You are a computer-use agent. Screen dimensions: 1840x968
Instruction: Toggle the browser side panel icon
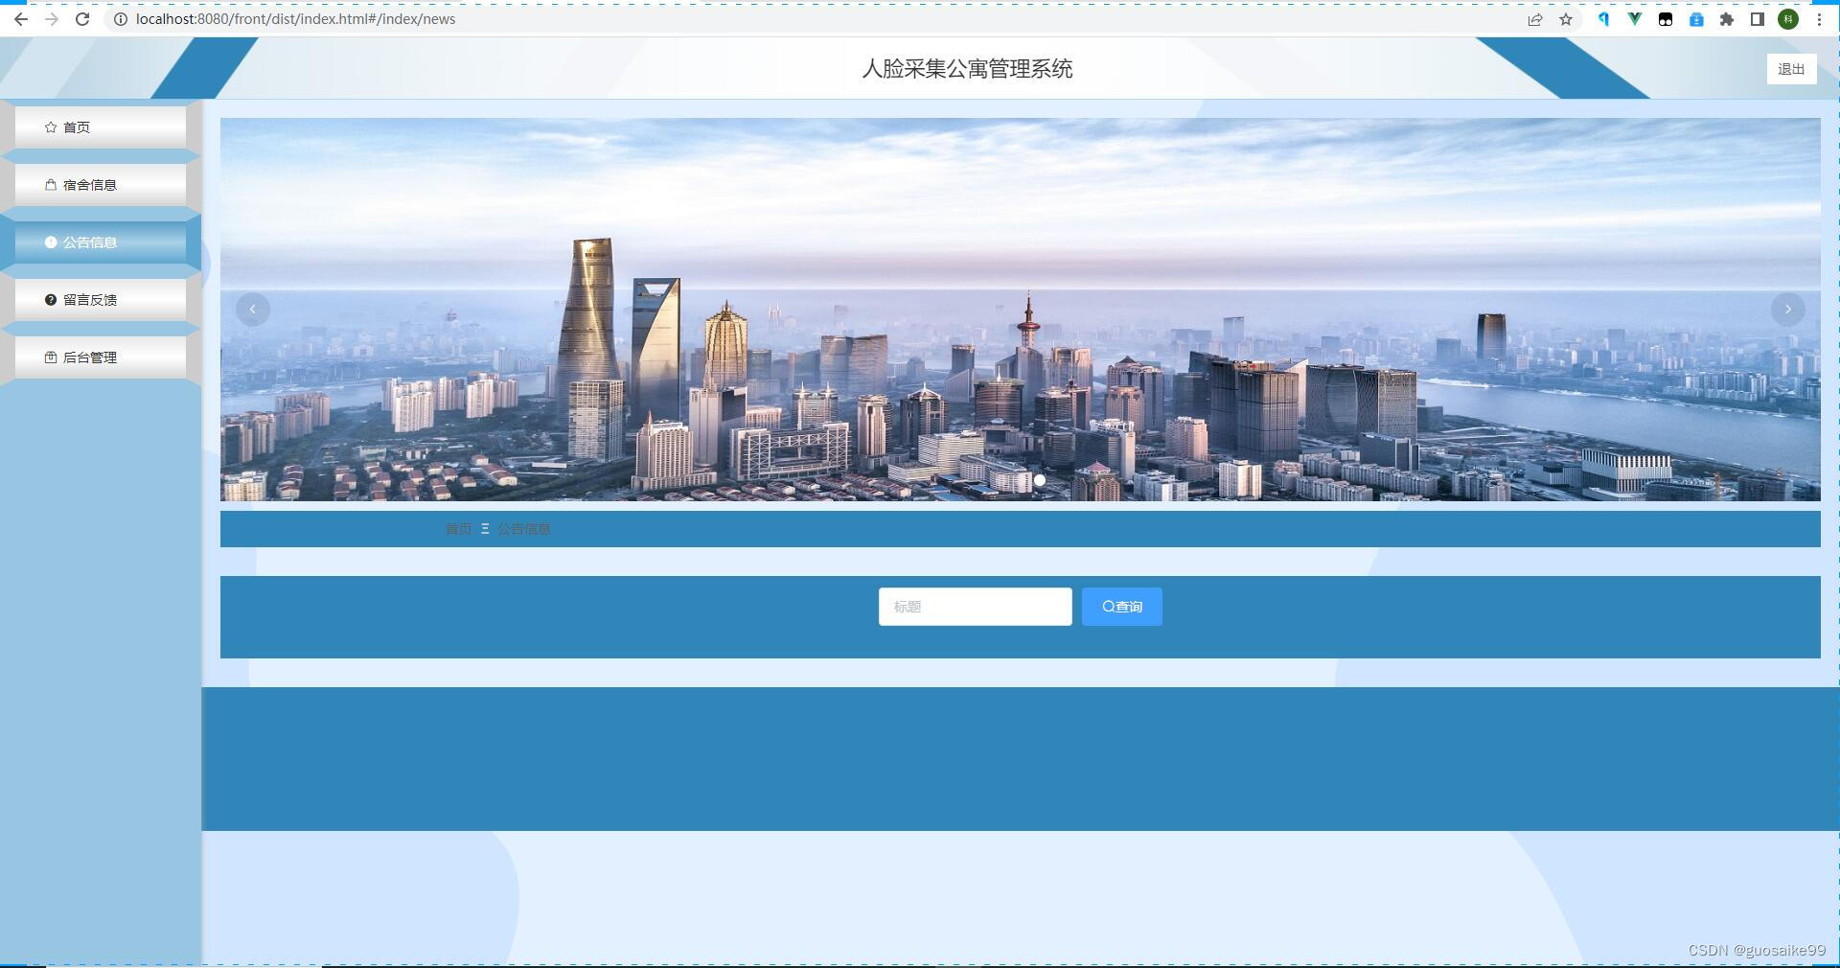(1758, 19)
